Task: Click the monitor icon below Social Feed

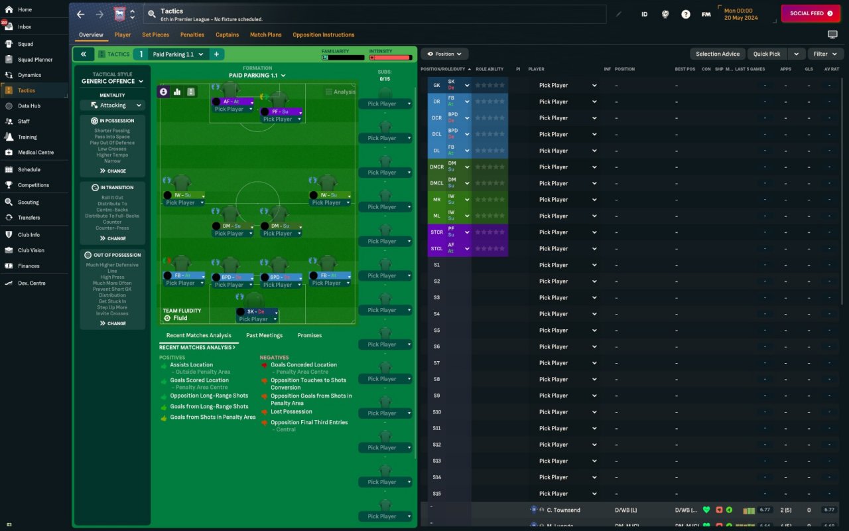Action: (x=832, y=35)
